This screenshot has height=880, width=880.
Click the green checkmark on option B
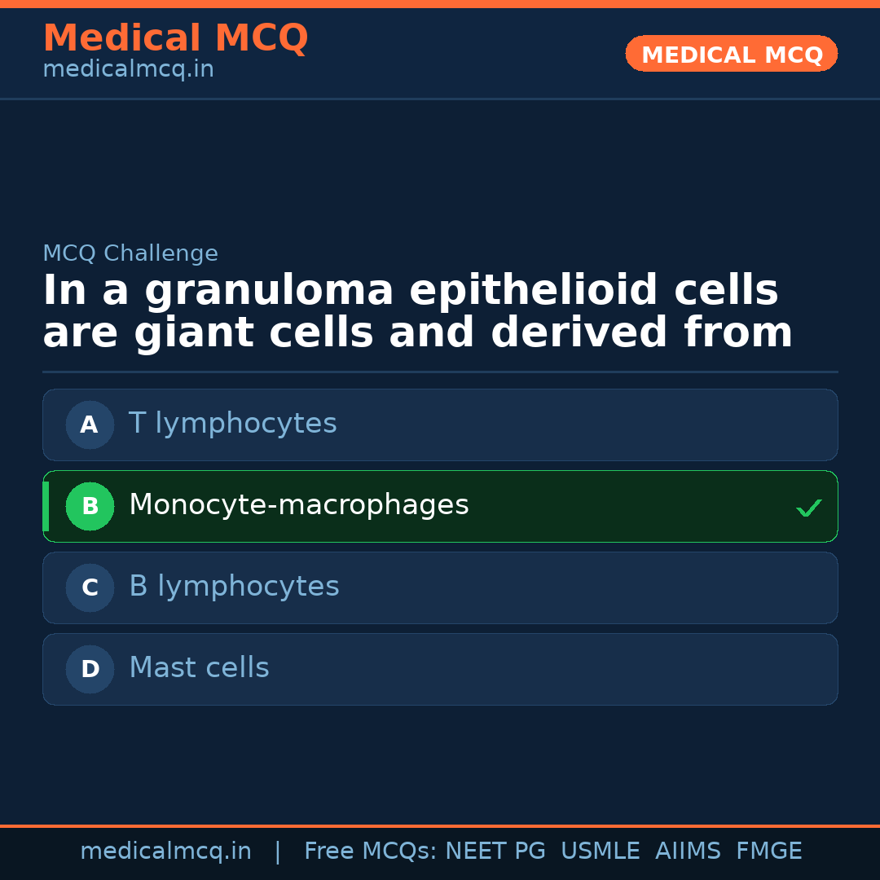click(x=808, y=508)
